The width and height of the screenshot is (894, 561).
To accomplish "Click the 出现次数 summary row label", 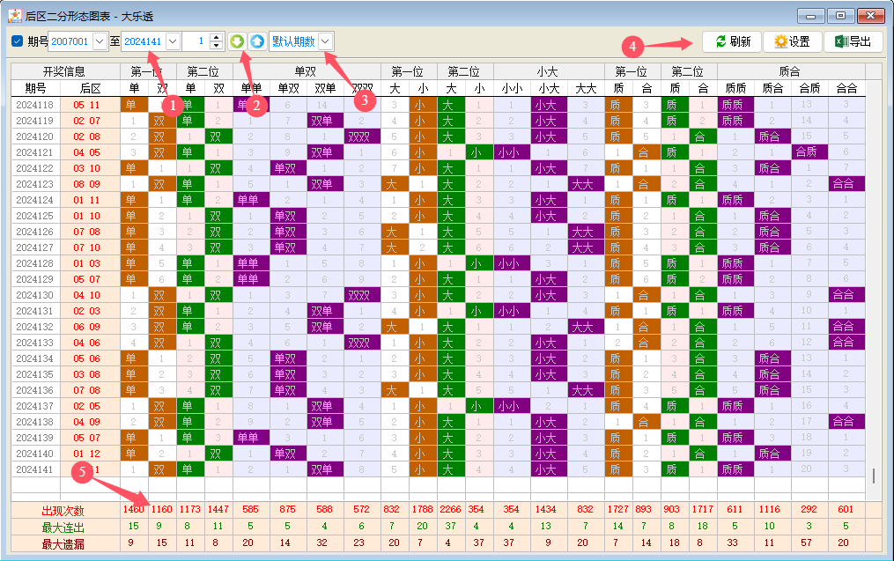I will click(x=63, y=511).
